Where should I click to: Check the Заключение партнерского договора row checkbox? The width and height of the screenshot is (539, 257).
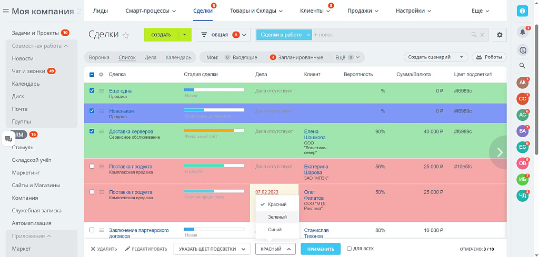(92, 230)
